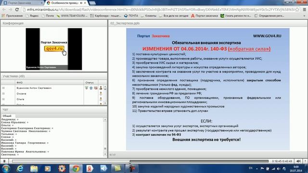Close the Особенности проведения tab
Viewport: 308px width, 173px height.
(85, 3)
